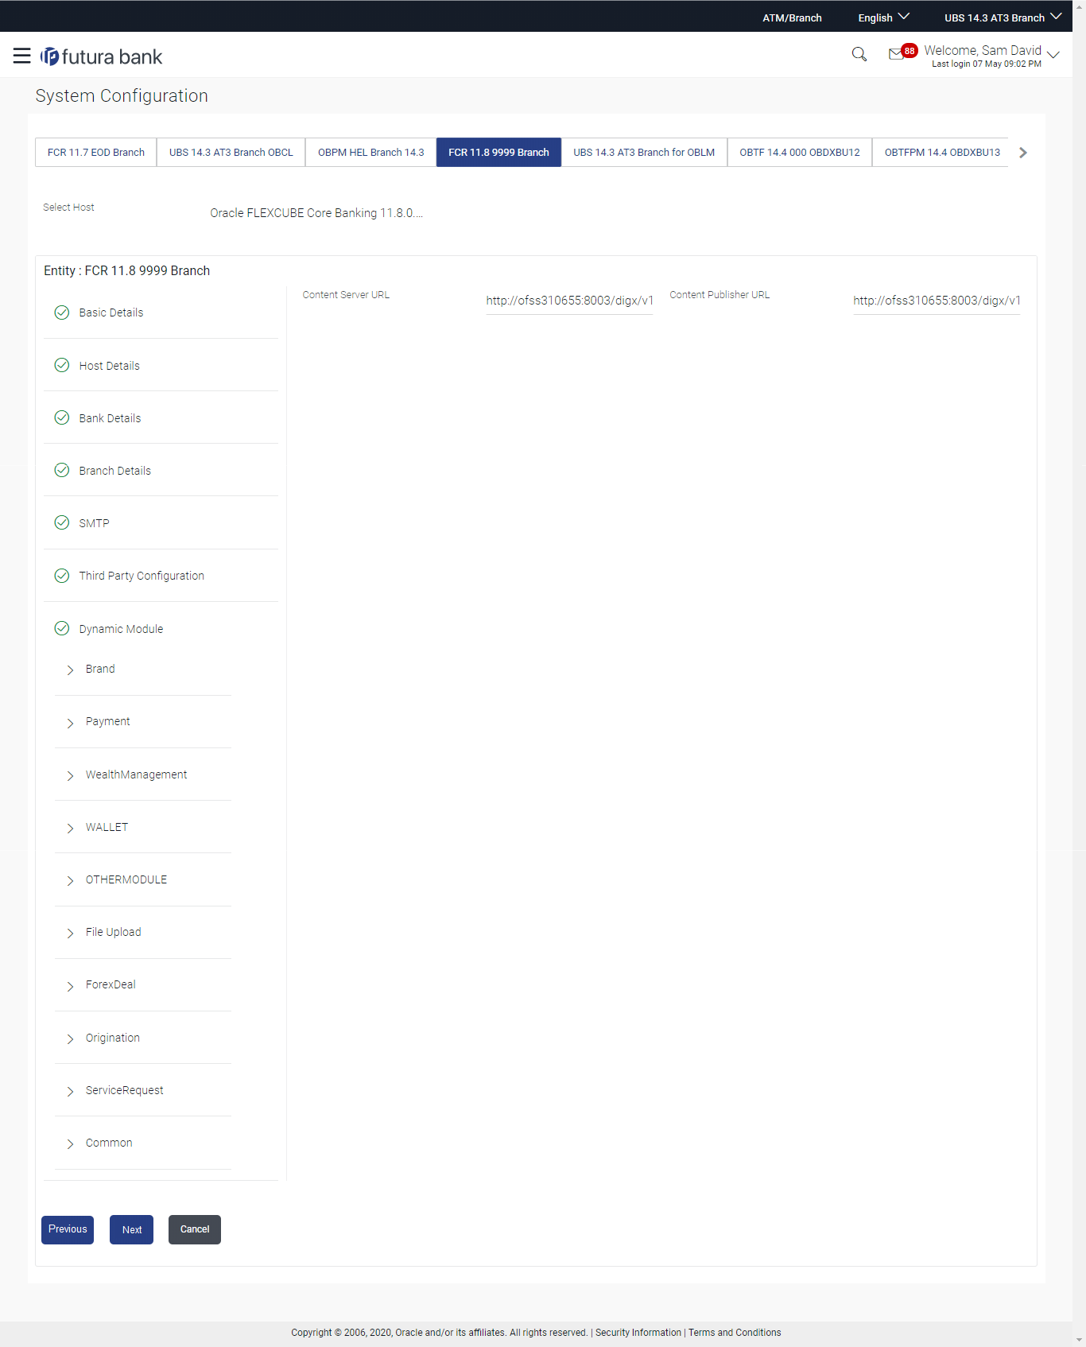Expand the Payment module chevron
This screenshot has width=1086, height=1347.
70,723
